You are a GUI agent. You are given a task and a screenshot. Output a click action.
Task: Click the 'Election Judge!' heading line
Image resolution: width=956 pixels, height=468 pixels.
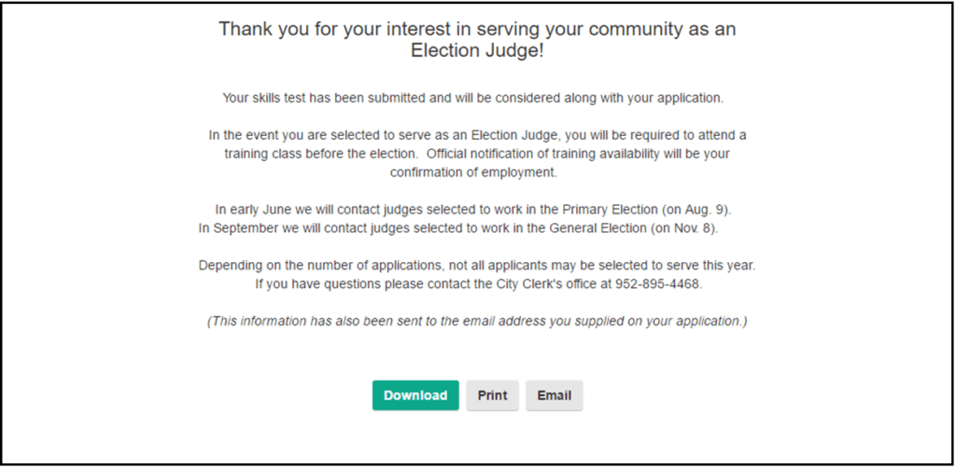point(477,50)
